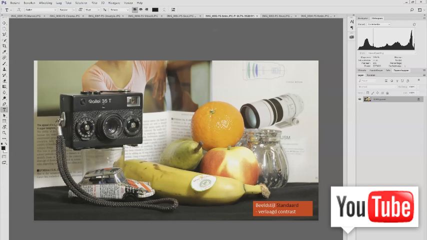This screenshot has height=240, width=427.
Task: Switch to the Kanalen panel tab
Action: tap(371, 75)
